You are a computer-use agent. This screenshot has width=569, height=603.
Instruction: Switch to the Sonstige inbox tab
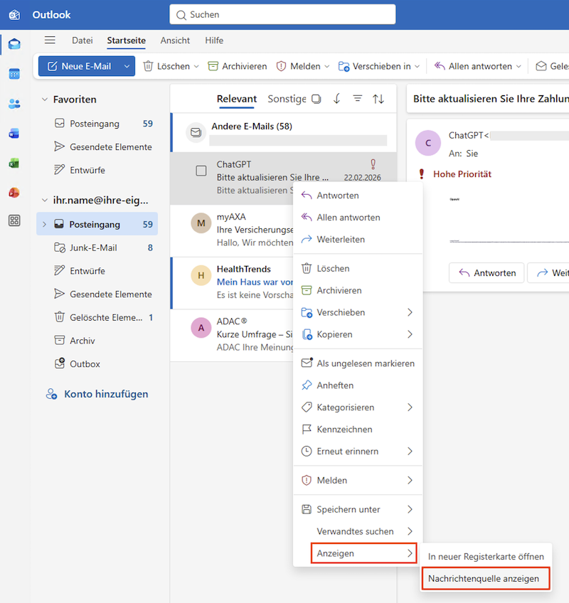(287, 99)
